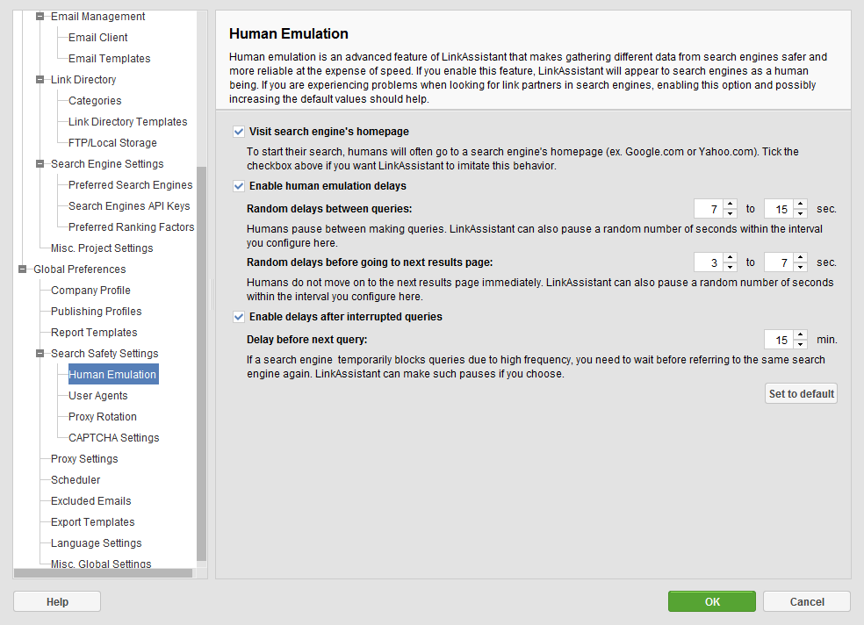Screen dimensions: 864x625
Task: Select Global Preferences label
Action: pyautogui.click(x=80, y=269)
